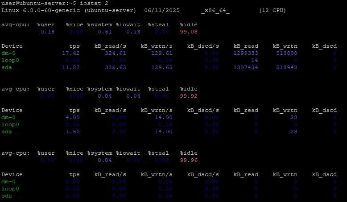Viewport: 347px width, 202px height.
Task: Click the %idle value 99.96
Action: (x=189, y=160)
